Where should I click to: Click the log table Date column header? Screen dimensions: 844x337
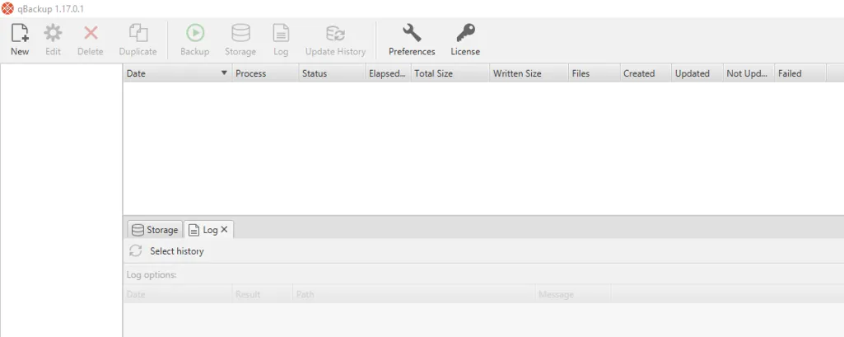pyautogui.click(x=178, y=294)
